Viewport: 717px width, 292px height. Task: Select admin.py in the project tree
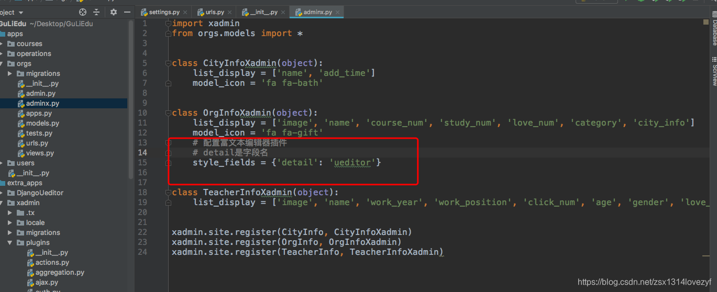(41, 94)
